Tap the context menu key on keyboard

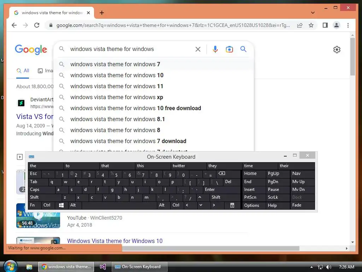point(232,205)
